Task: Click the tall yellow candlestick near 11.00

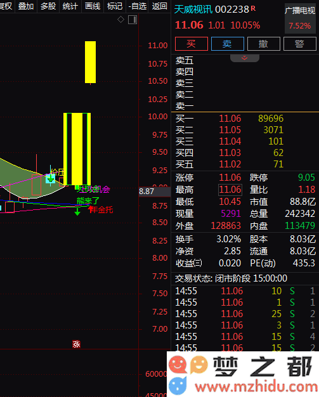Action: [x=91, y=62]
